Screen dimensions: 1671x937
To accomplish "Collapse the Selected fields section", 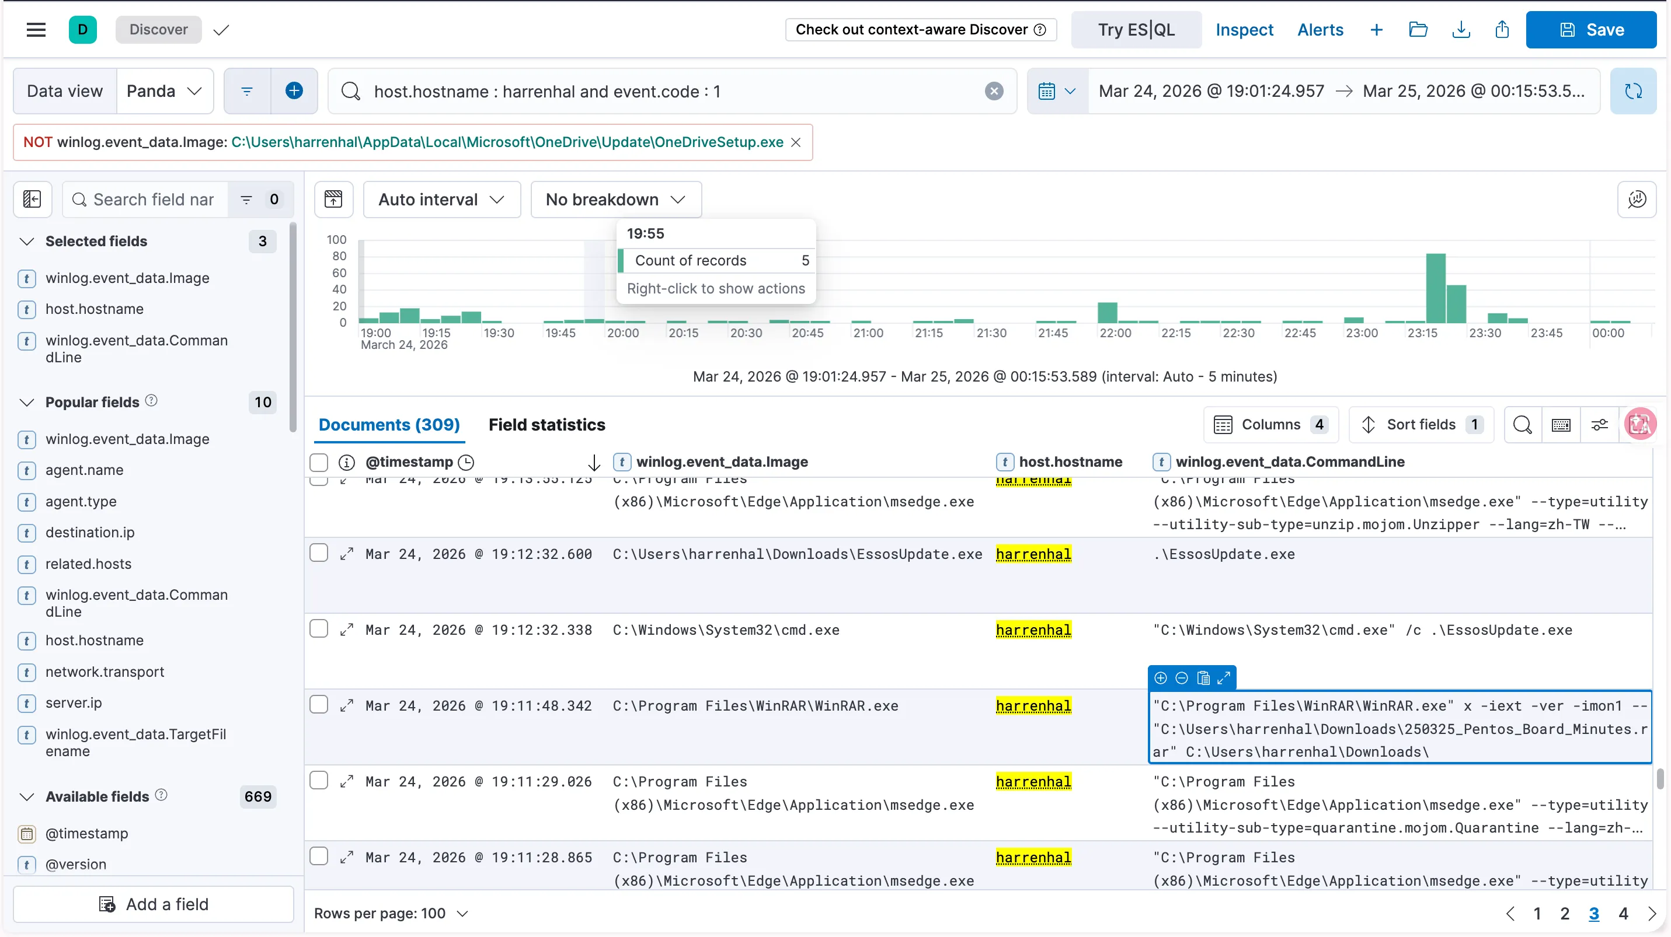I will 27,242.
